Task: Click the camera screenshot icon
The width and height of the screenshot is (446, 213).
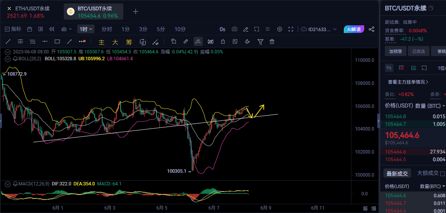Action: [x=234, y=29]
